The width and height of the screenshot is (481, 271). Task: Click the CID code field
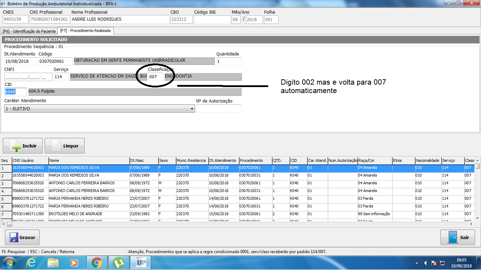(x=15, y=92)
